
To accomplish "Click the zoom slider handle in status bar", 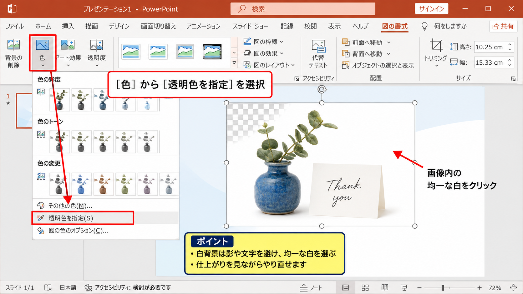I will point(443,288).
